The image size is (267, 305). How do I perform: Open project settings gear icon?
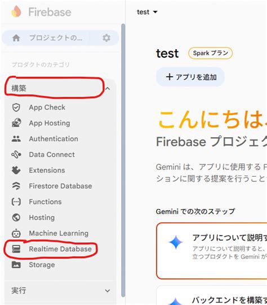coord(106,38)
